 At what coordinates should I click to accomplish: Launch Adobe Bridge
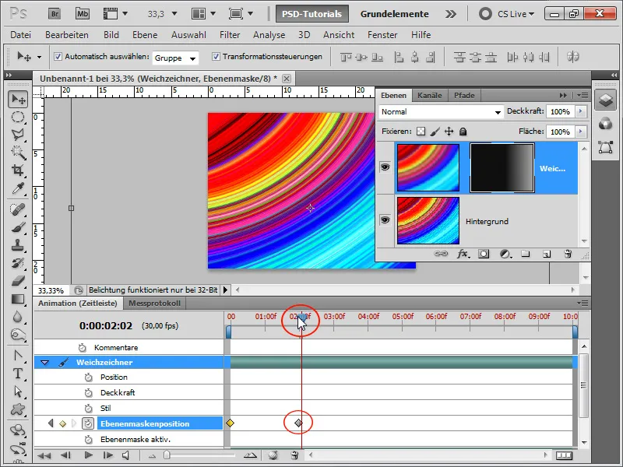click(55, 14)
